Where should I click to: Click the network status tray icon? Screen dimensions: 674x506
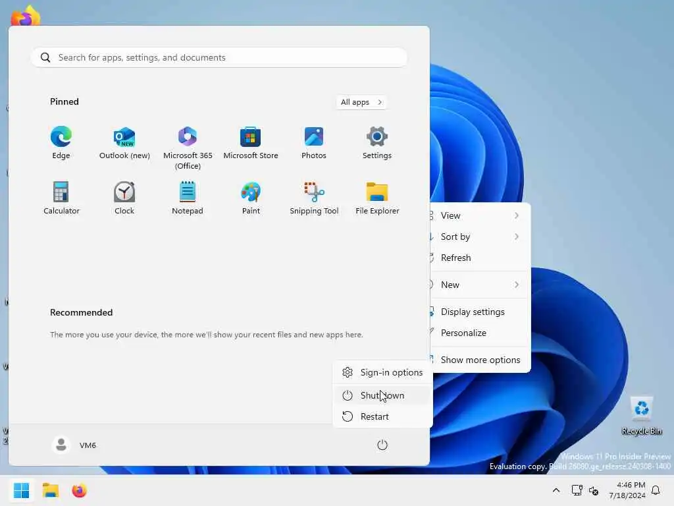(577, 490)
